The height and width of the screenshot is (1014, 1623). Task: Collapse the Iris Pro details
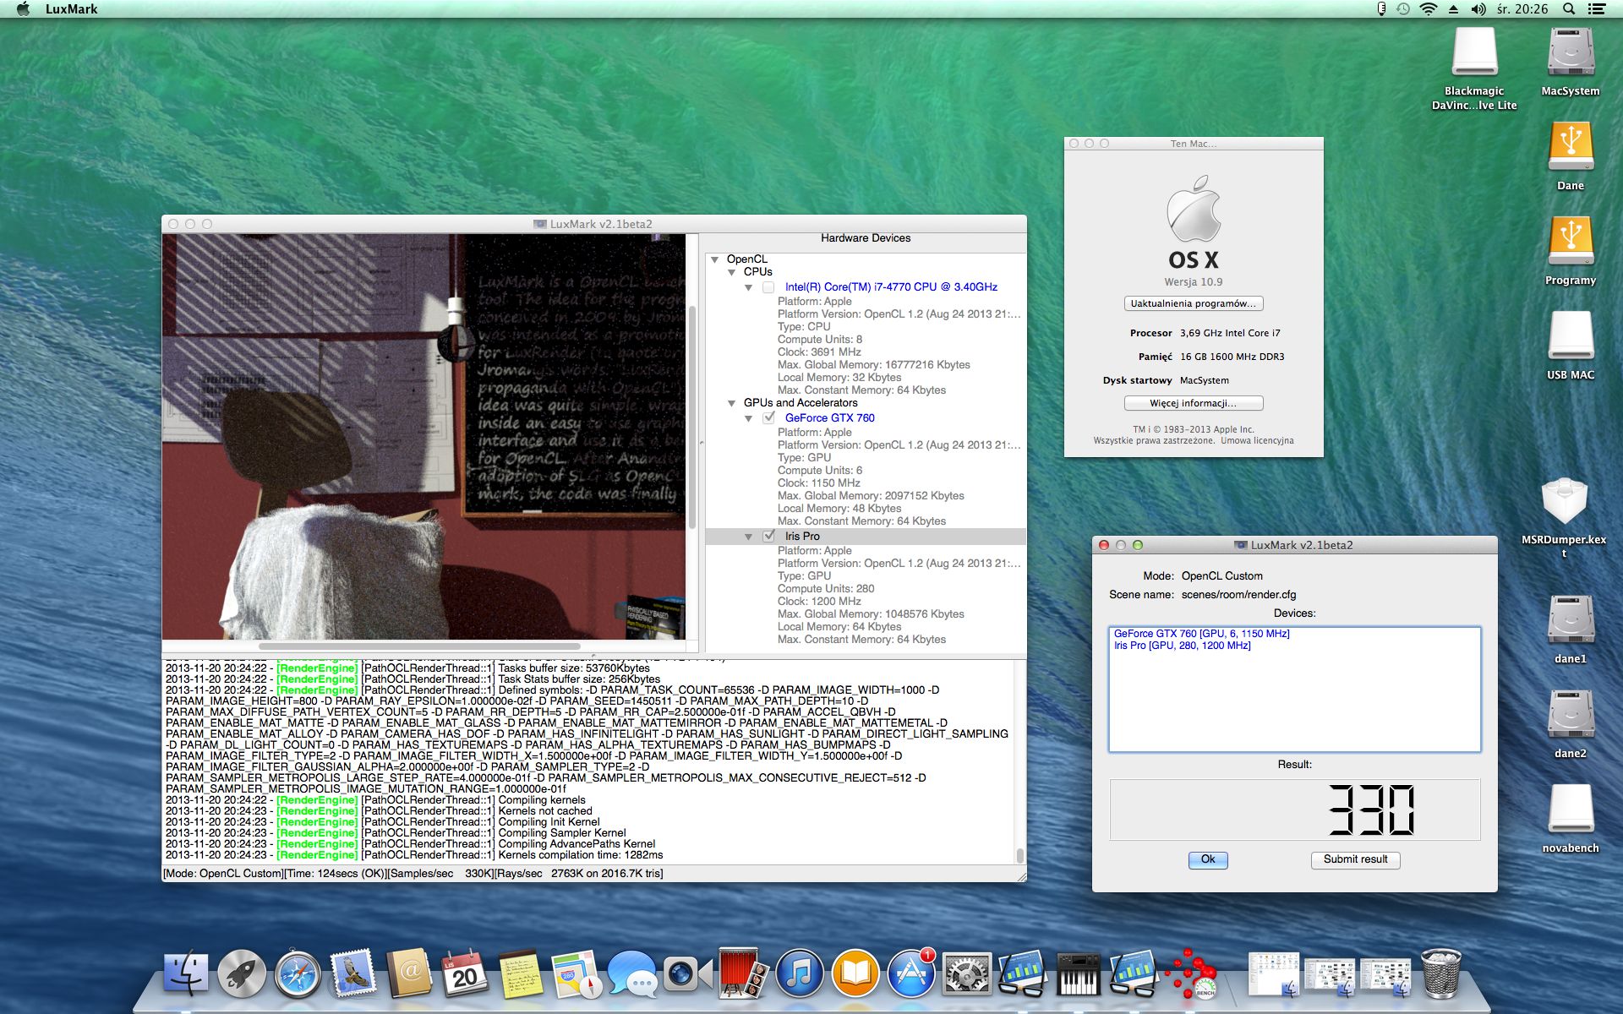748,537
